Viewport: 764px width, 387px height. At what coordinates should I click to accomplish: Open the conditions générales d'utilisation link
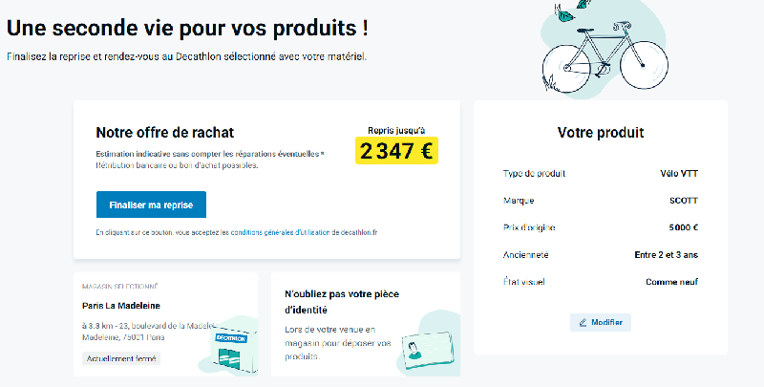[x=280, y=232]
